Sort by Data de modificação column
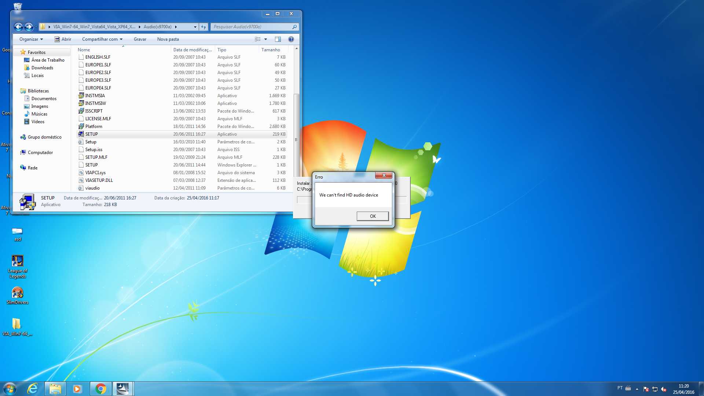 pyautogui.click(x=193, y=50)
